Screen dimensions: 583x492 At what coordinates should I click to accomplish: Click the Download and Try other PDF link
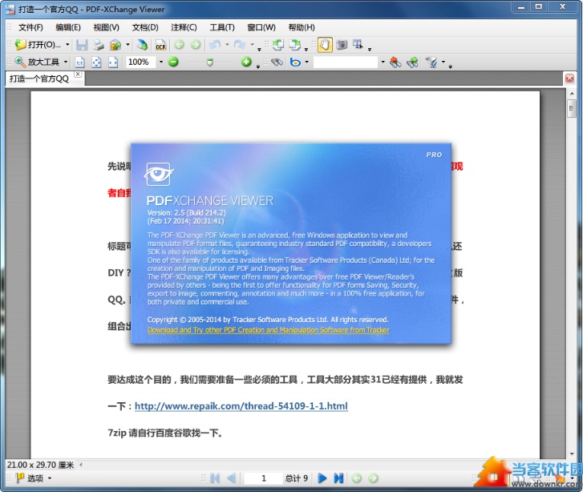tap(269, 330)
